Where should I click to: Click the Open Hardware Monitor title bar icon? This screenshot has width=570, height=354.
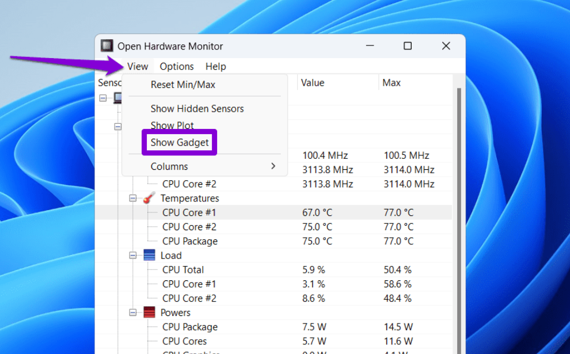tap(107, 45)
